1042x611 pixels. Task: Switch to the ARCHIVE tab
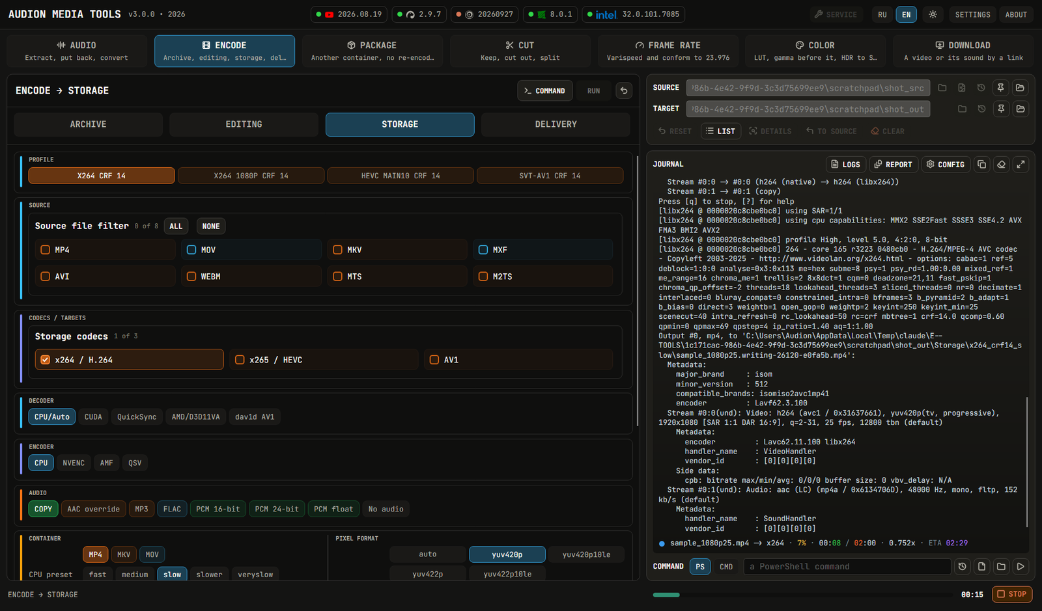point(88,124)
